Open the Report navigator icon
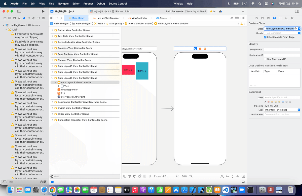The image size is (302, 196). tap(44, 18)
